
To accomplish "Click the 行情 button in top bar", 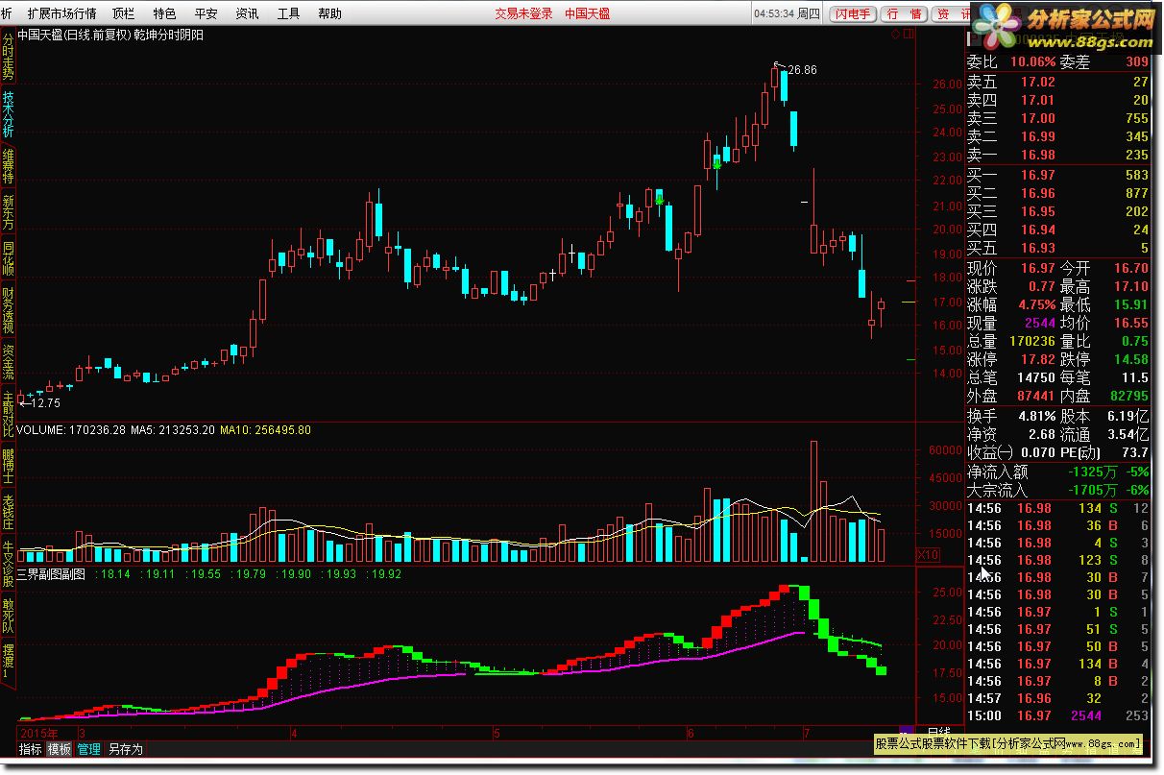I will tap(904, 13).
